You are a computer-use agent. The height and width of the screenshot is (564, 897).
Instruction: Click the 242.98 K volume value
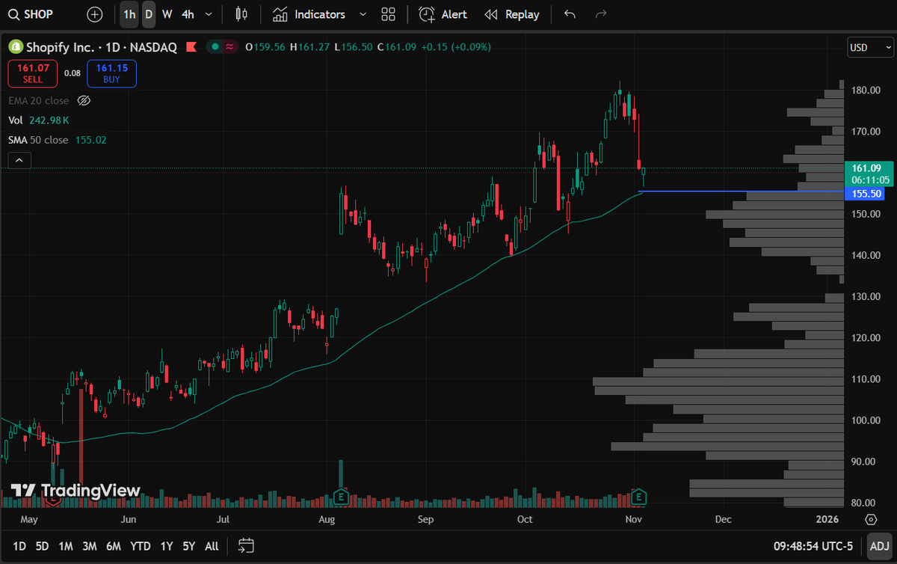coord(50,120)
